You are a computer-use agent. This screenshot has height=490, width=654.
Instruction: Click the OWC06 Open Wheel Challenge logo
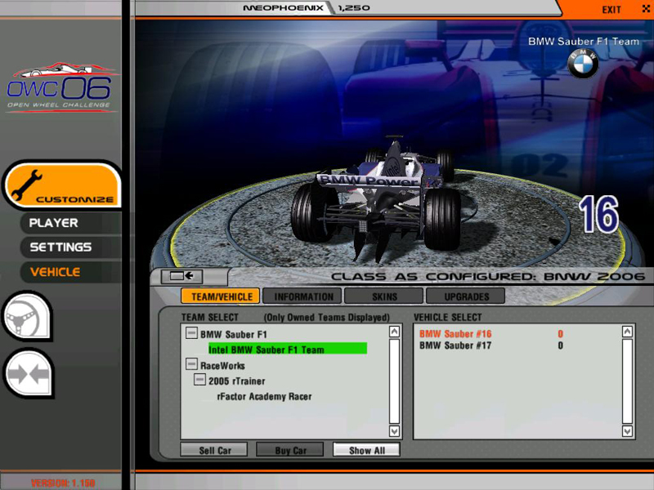pyautogui.click(x=62, y=87)
